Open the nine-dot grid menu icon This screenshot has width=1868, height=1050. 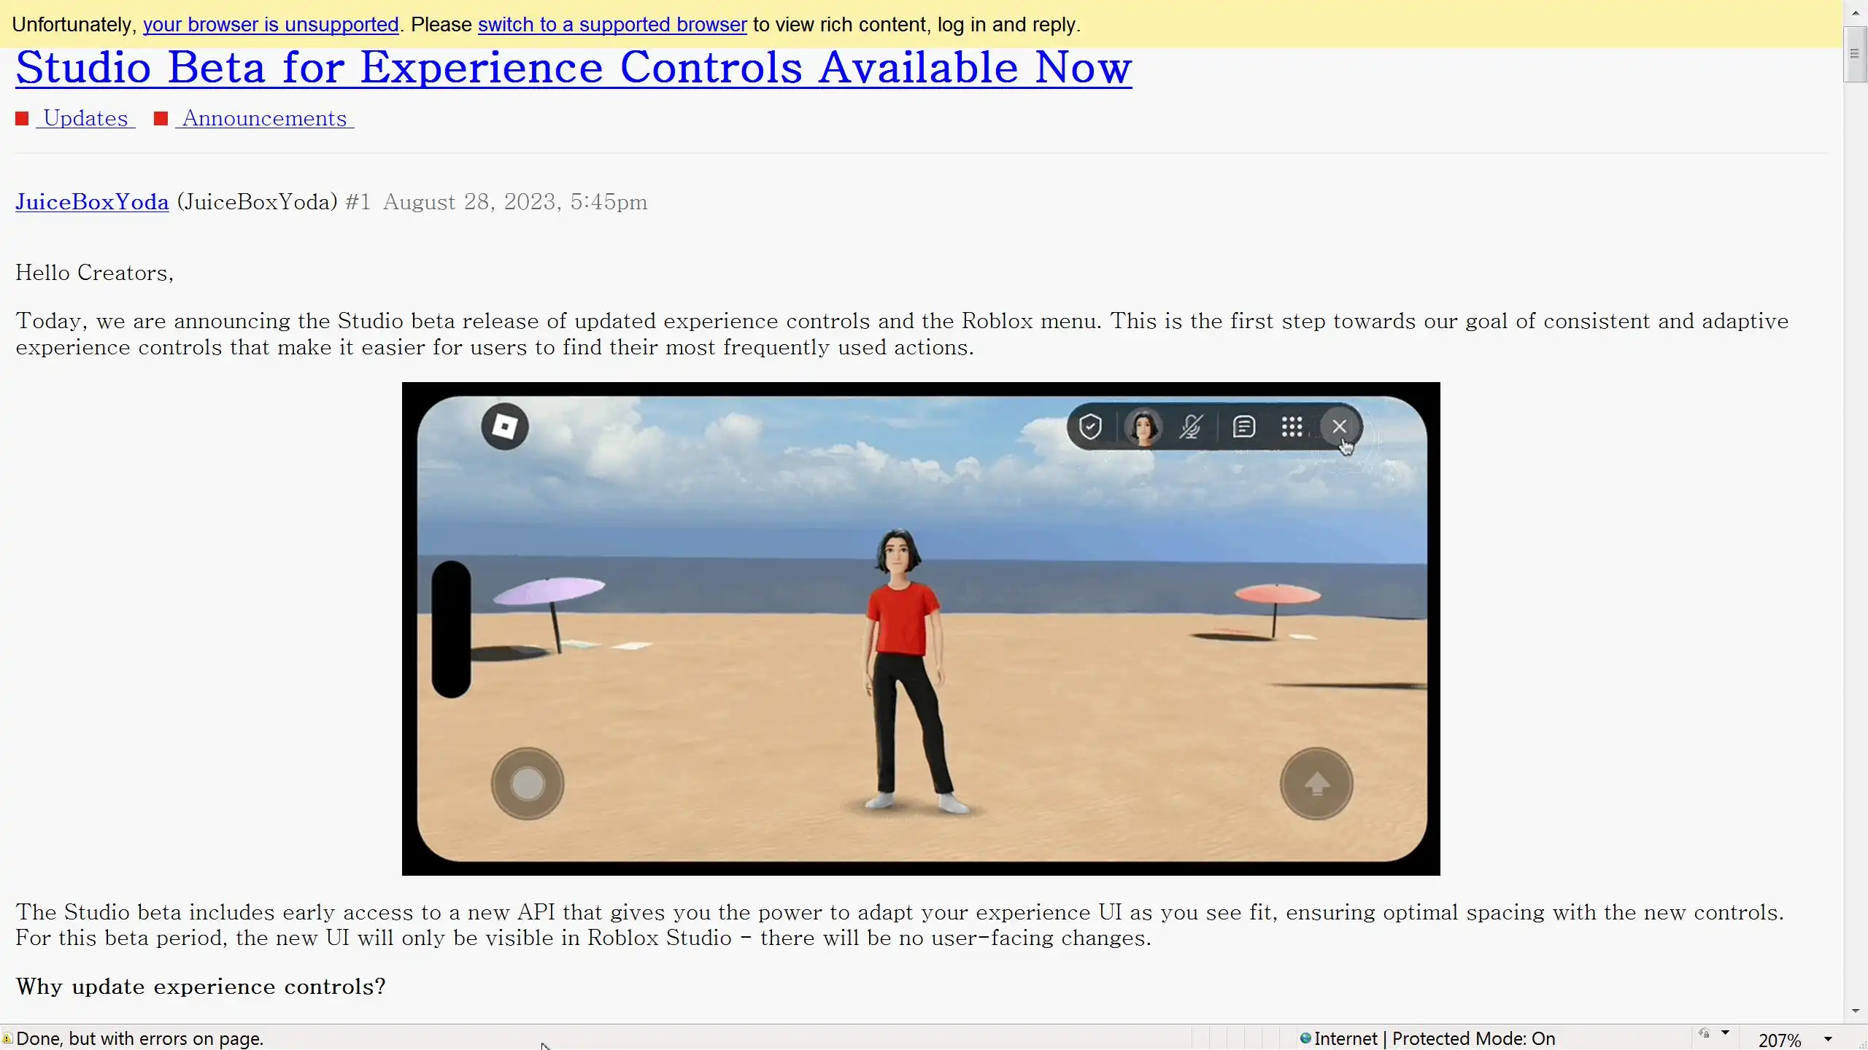coord(1292,427)
